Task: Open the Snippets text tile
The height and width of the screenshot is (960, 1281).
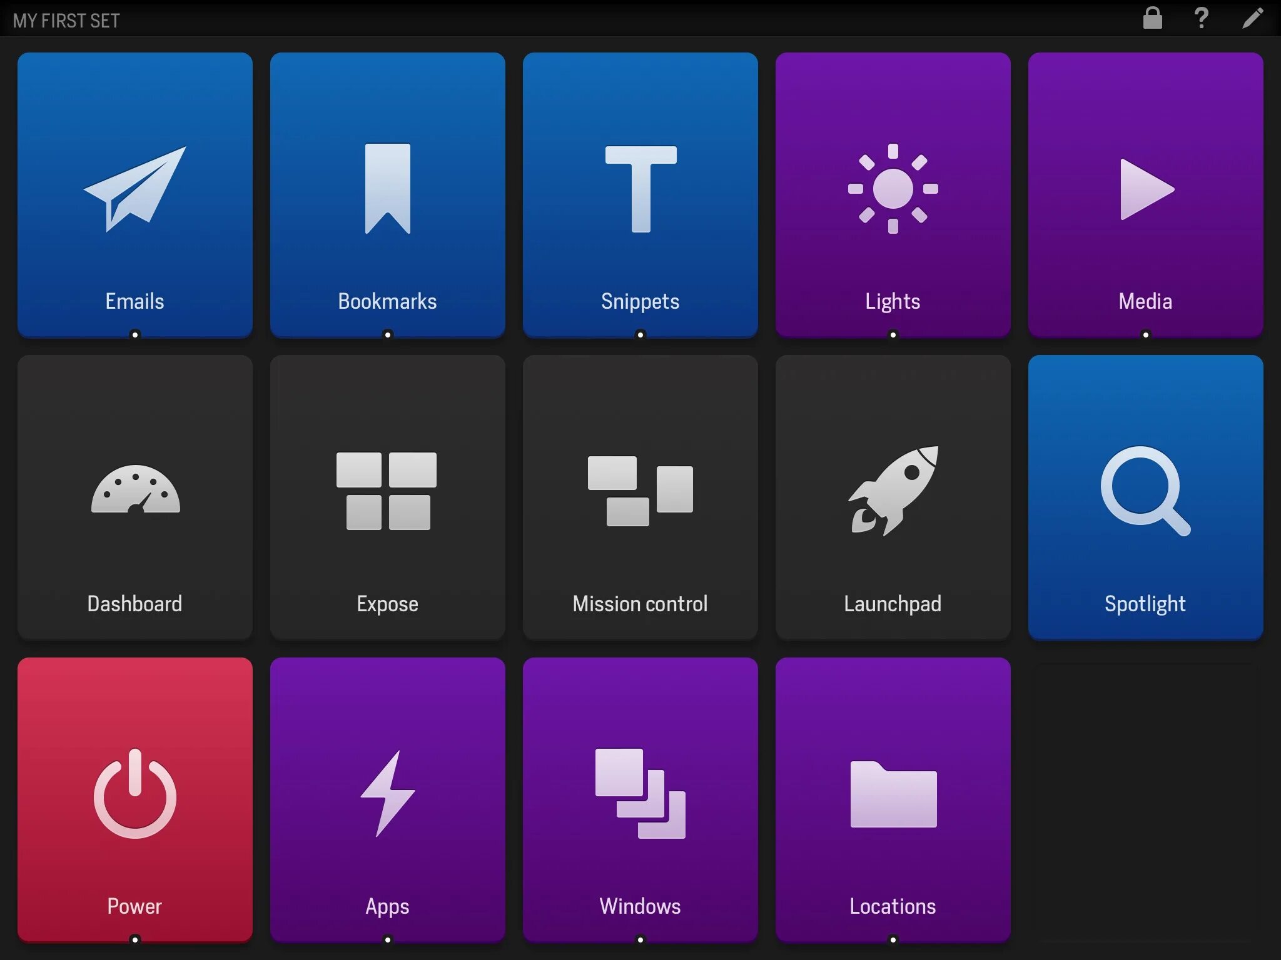Action: click(640, 194)
